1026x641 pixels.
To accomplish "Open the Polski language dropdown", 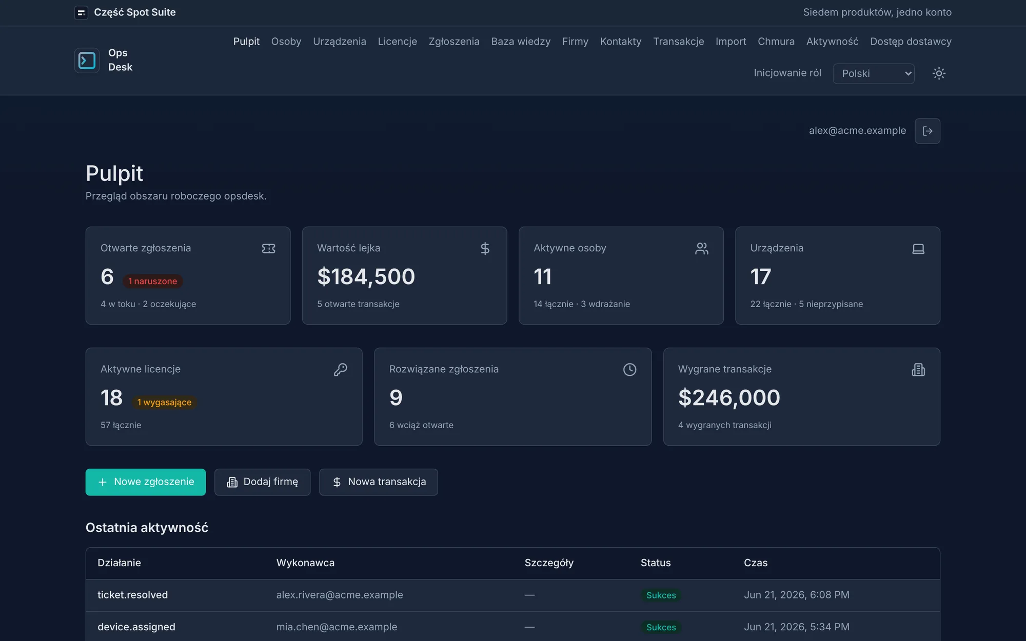I will [874, 73].
